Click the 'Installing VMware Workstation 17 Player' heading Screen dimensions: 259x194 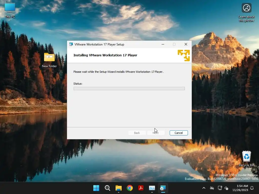(105, 55)
